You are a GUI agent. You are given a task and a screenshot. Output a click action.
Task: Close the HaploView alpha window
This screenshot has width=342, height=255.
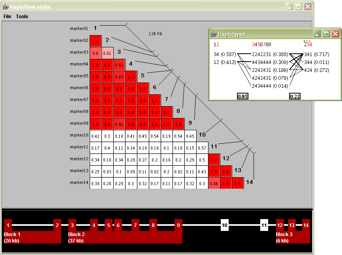coord(308,7)
